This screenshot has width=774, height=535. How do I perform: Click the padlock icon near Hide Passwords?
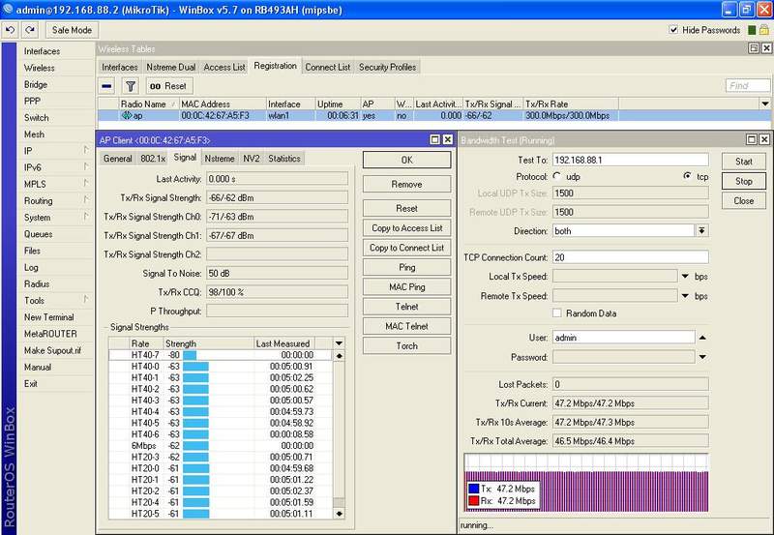(765, 30)
